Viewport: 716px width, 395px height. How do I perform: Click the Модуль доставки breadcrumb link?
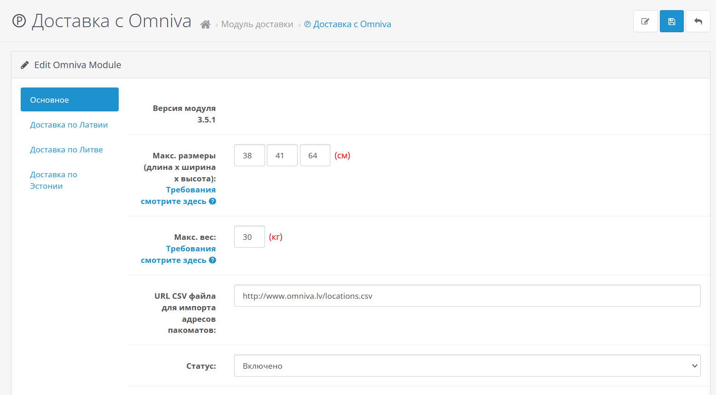[x=257, y=24]
